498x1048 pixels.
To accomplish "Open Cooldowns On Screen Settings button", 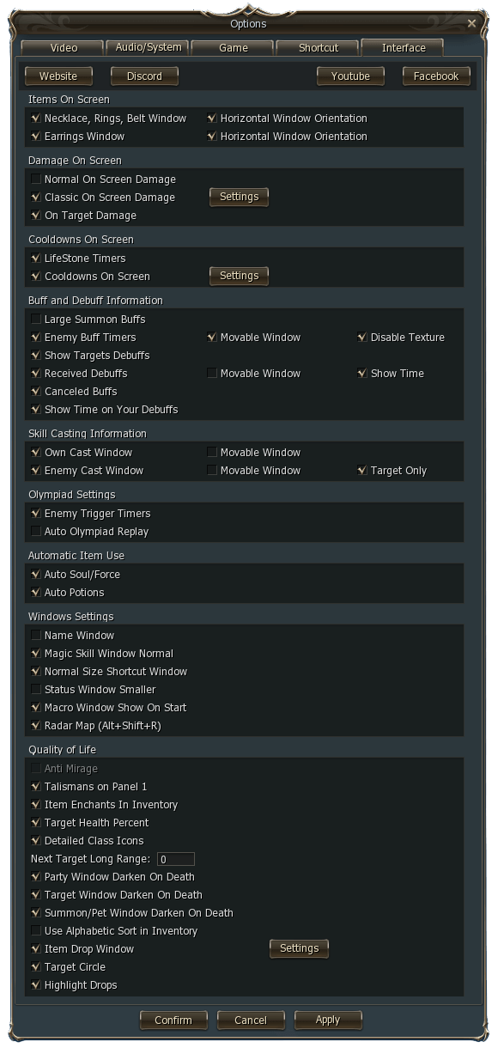I will point(239,277).
